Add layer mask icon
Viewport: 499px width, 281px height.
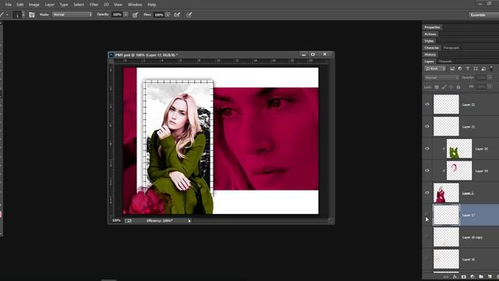(463, 277)
